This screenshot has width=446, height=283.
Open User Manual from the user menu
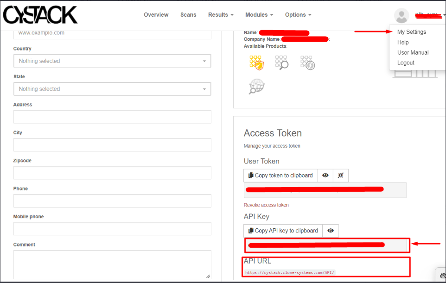point(413,52)
